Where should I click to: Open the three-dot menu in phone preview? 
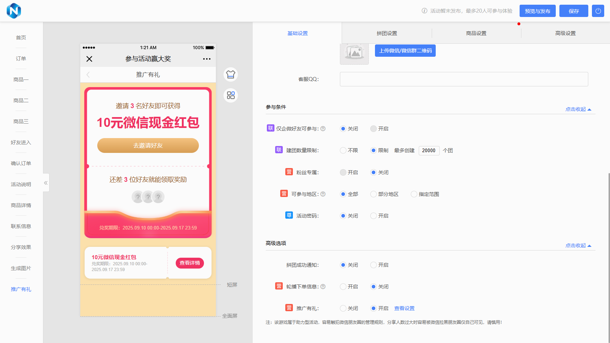tap(206, 59)
